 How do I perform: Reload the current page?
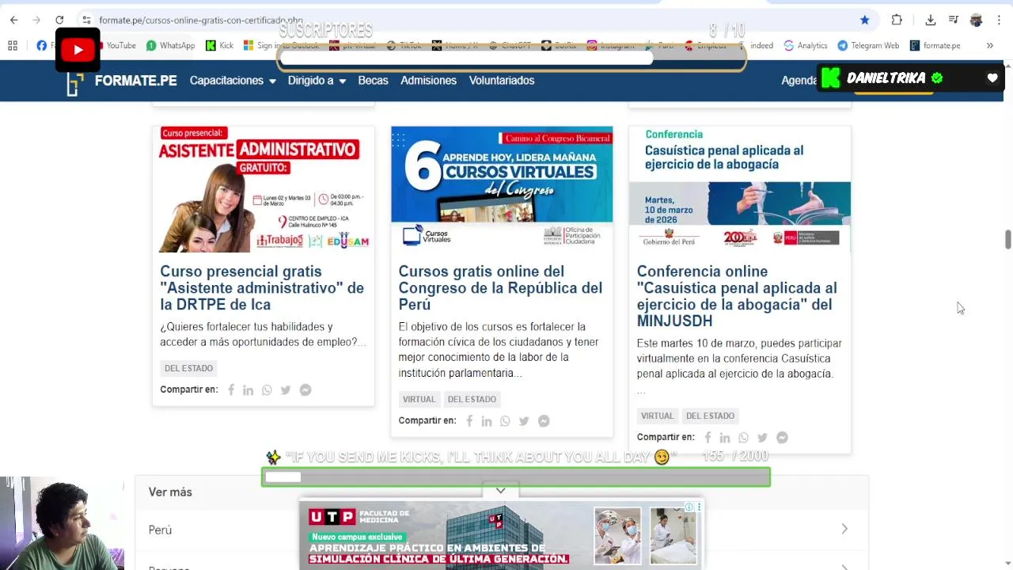(59, 20)
